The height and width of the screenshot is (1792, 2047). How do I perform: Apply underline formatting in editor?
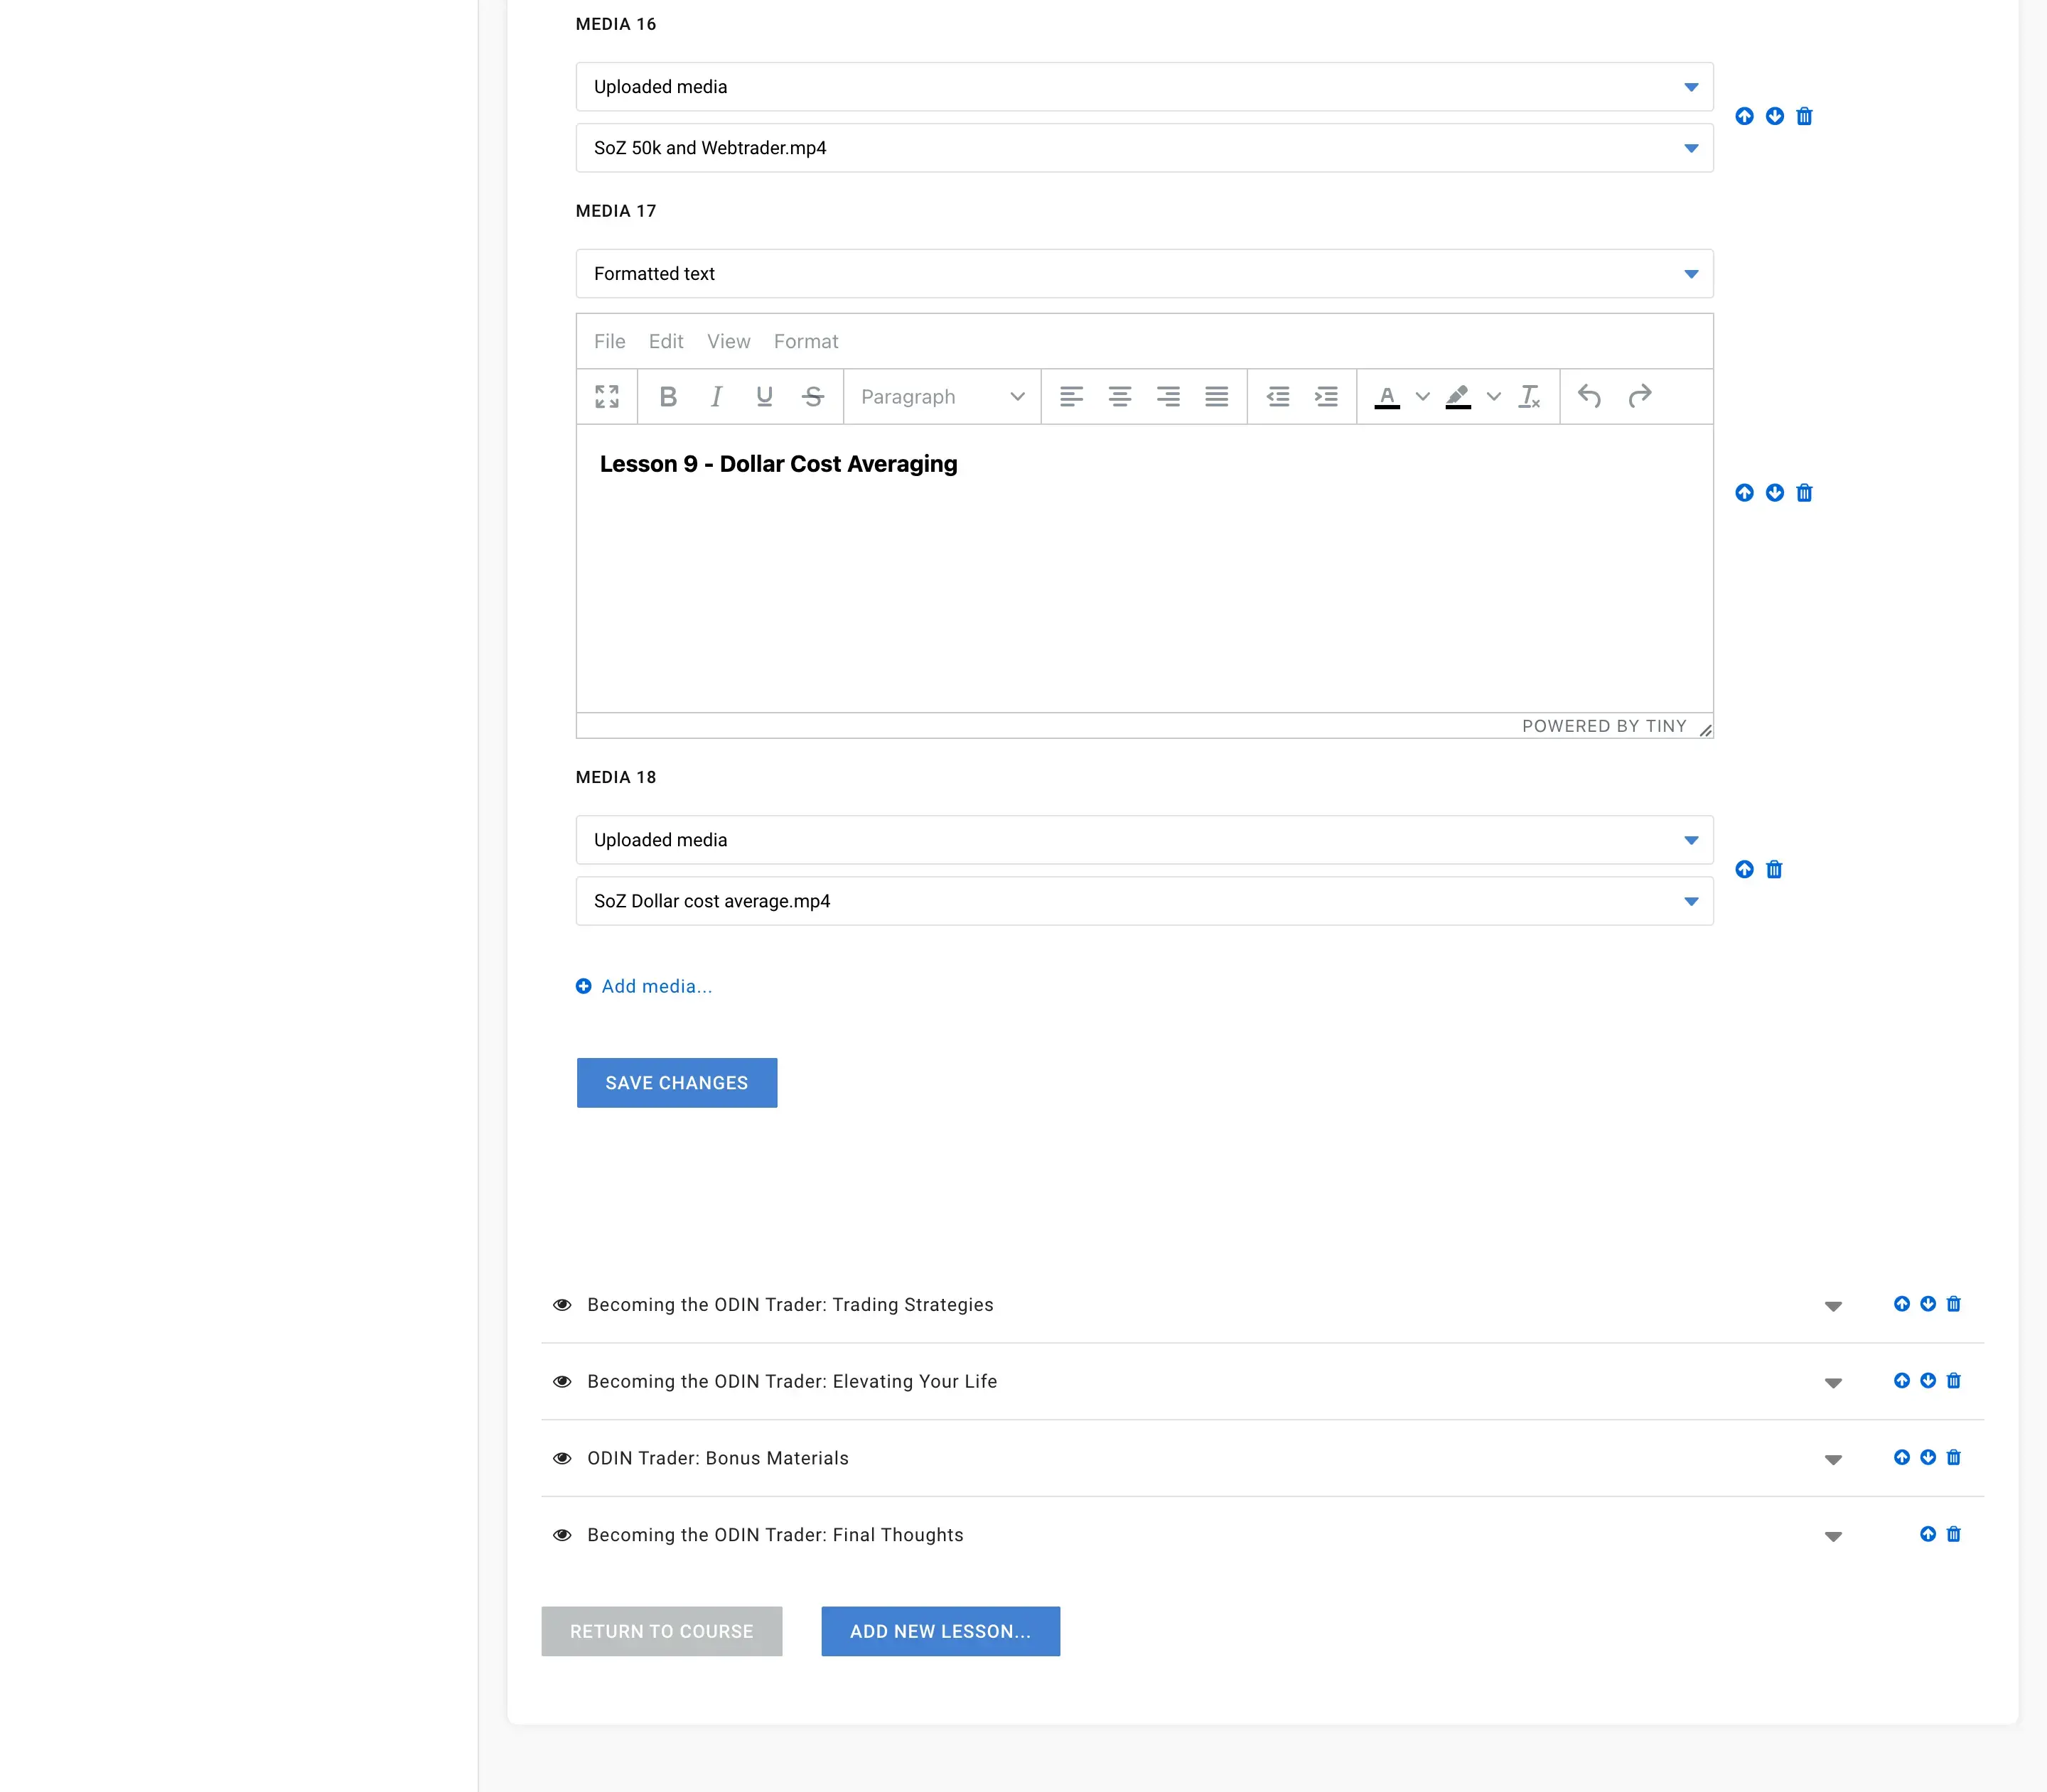coord(764,397)
